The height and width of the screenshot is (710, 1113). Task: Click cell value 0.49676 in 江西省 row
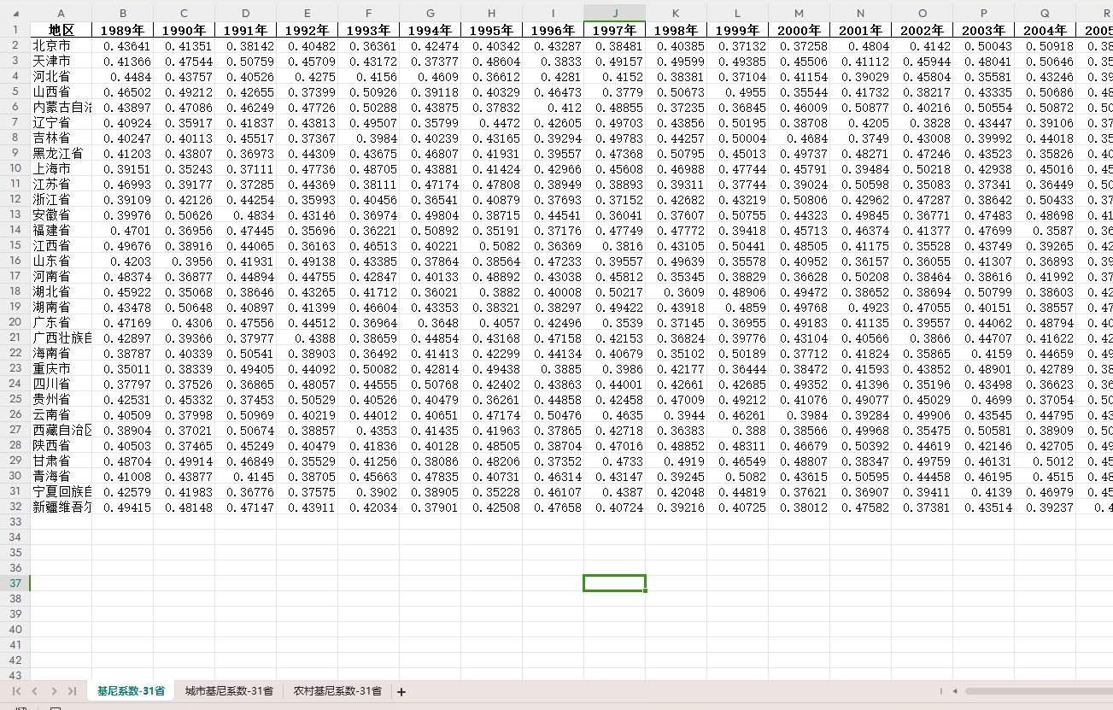click(122, 244)
